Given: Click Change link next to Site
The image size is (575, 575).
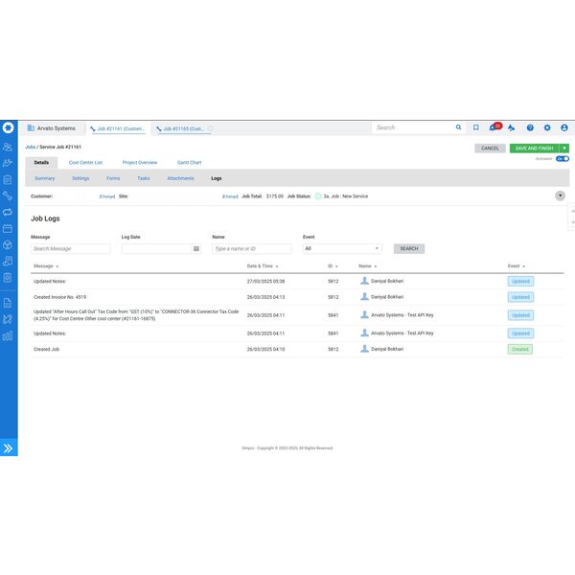Looking at the screenshot, I should [230, 196].
